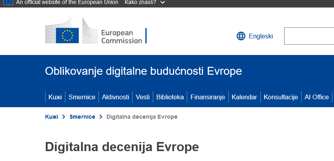Go to Кужі in the navigation menu
Viewport: 334px width, 161px height.
pos(55,97)
